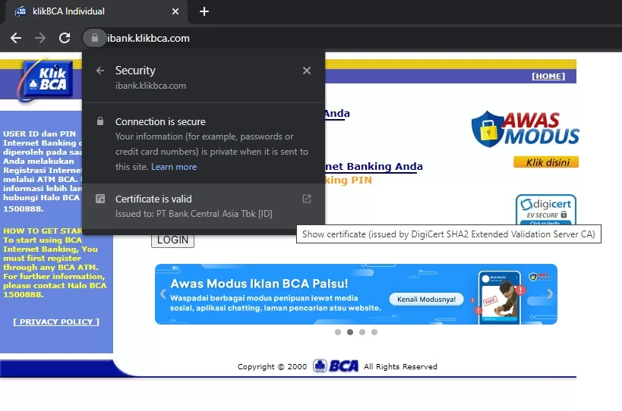Close the Security popup
This screenshot has width=622, height=411.
(x=307, y=71)
